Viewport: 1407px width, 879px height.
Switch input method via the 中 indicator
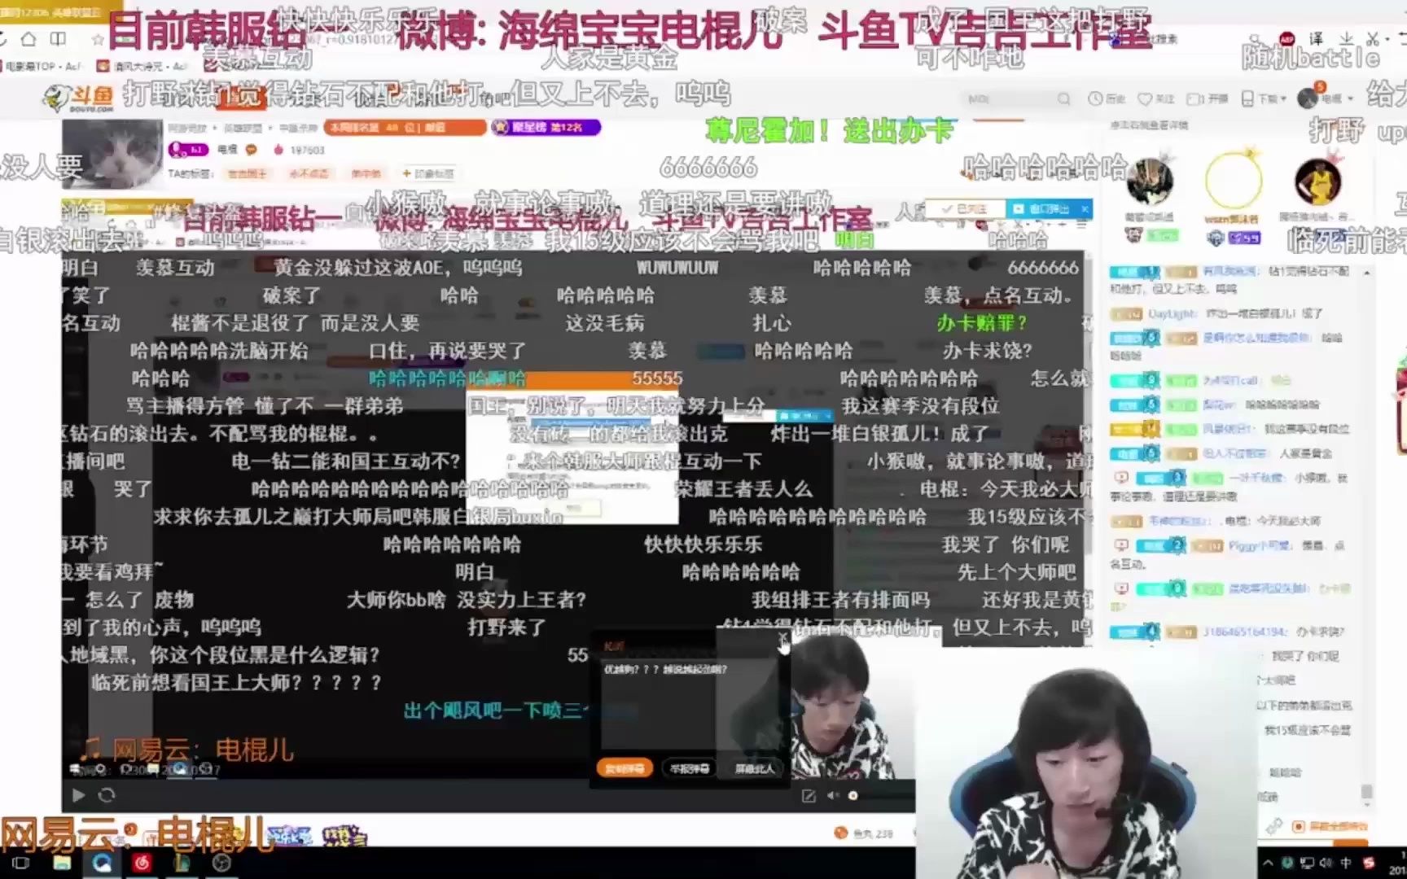[x=1345, y=863]
